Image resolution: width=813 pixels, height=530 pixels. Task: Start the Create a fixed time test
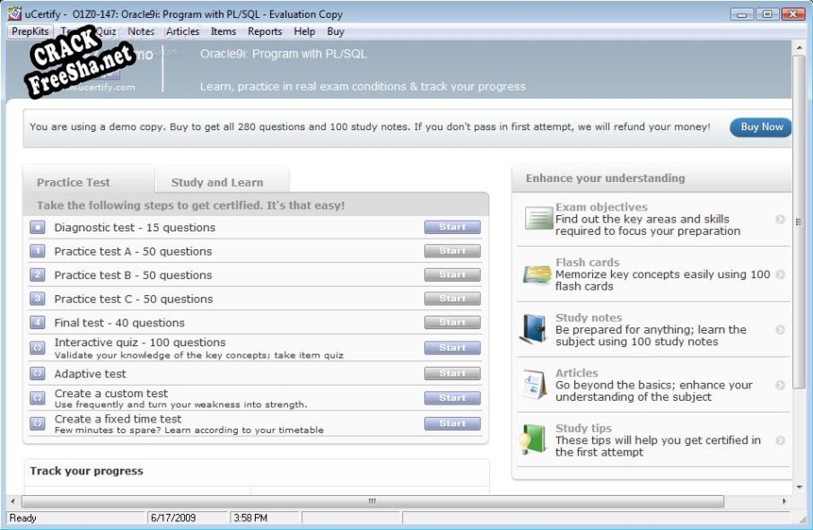452,423
